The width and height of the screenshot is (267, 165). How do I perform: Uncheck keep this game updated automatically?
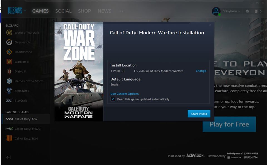[113, 99]
